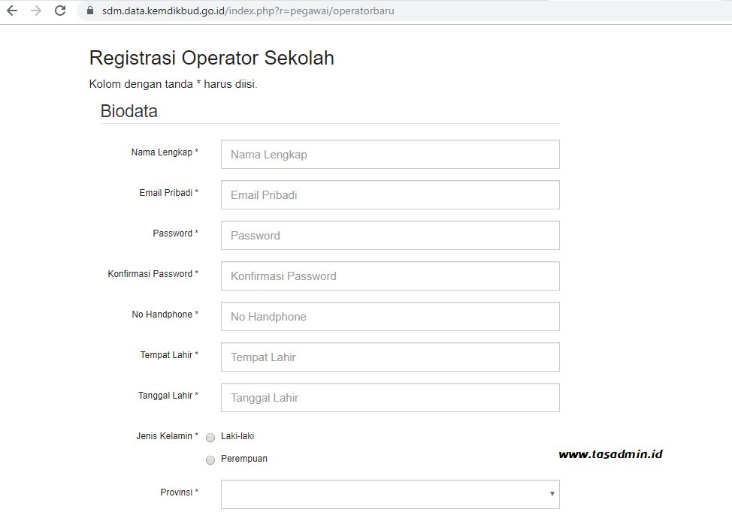Click the grayed-out forward arrow

(37, 11)
